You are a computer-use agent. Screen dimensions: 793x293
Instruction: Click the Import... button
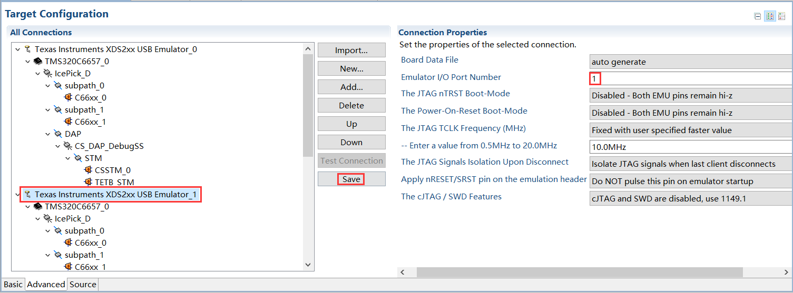point(351,50)
